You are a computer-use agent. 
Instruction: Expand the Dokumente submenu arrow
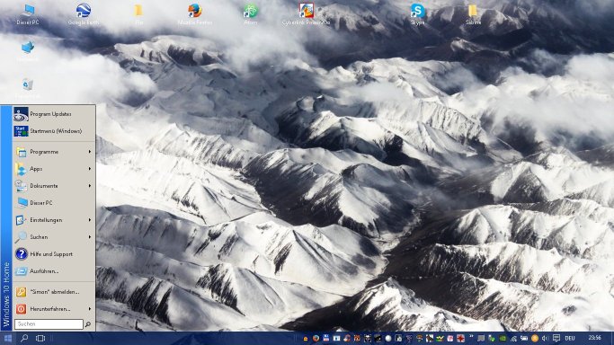coord(90,186)
